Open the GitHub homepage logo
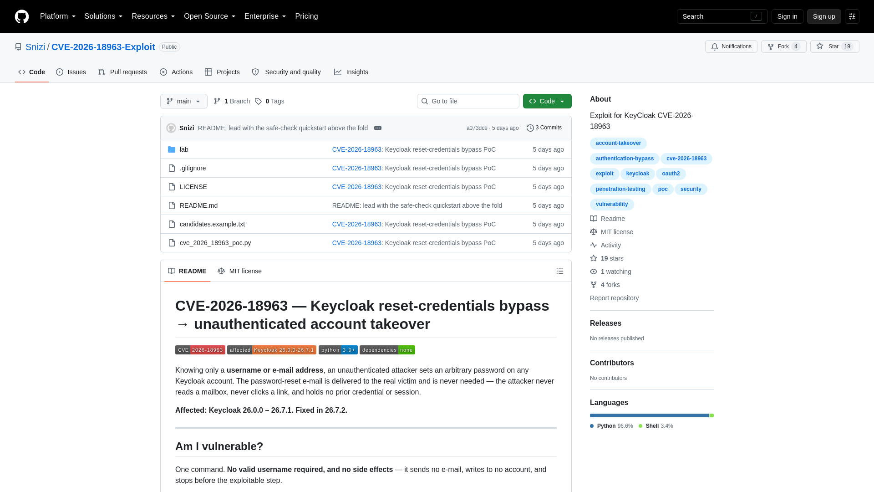874x492 pixels. pos(22,16)
